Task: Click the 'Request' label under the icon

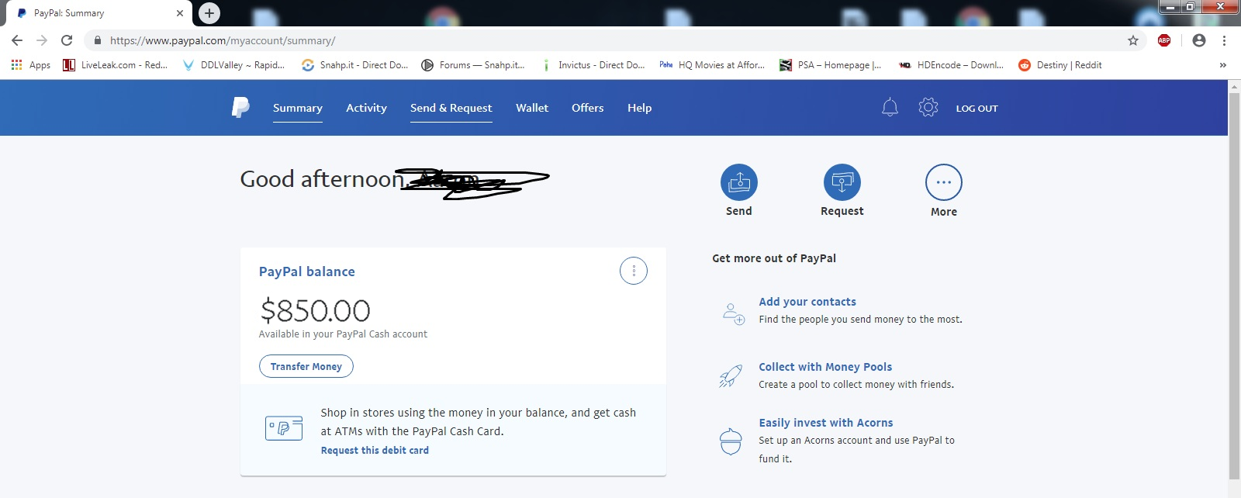Action: 842,211
